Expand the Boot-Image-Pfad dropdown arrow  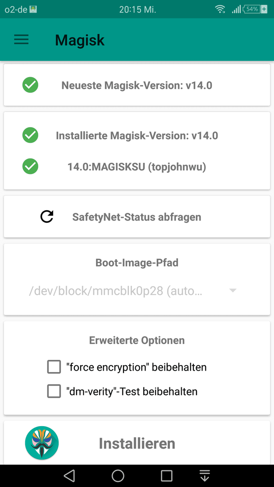233,290
